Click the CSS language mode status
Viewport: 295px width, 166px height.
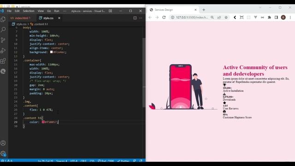(x=92, y=161)
